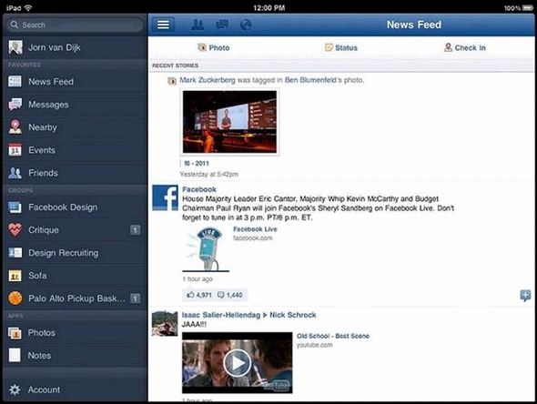Click Isaac Salier-Hellendag's avatar photo
The height and width of the screenshot is (404, 537).
(165, 323)
